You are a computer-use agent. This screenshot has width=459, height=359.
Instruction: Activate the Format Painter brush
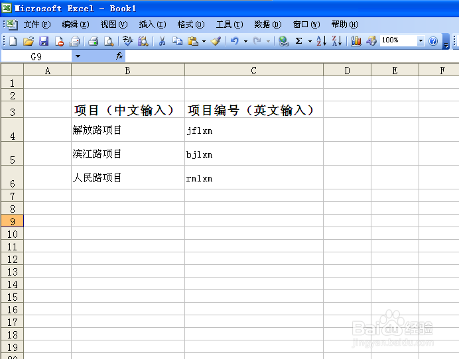216,41
